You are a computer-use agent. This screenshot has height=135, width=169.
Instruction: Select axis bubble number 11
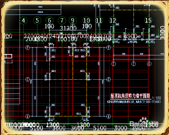click(99, 20)
